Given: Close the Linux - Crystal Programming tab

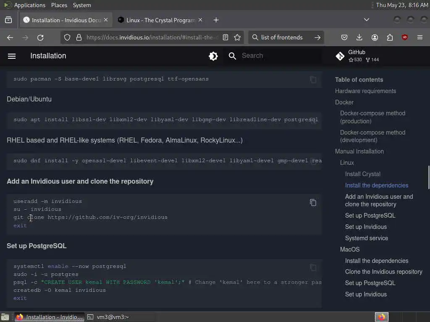Looking at the screenshot, I should click(200, 20).
